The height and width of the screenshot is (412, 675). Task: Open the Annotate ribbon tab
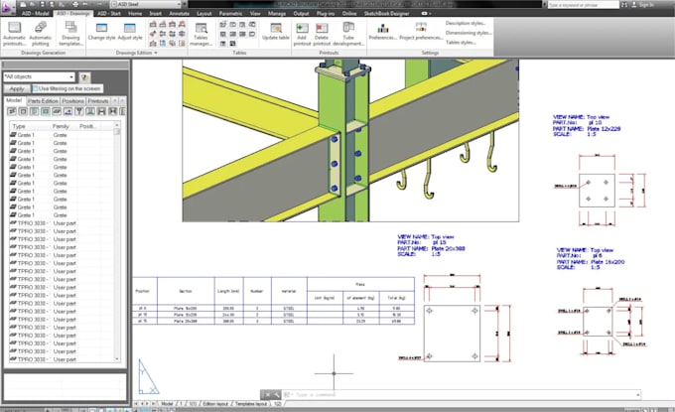pyautogui.click(x=179, y=13)
